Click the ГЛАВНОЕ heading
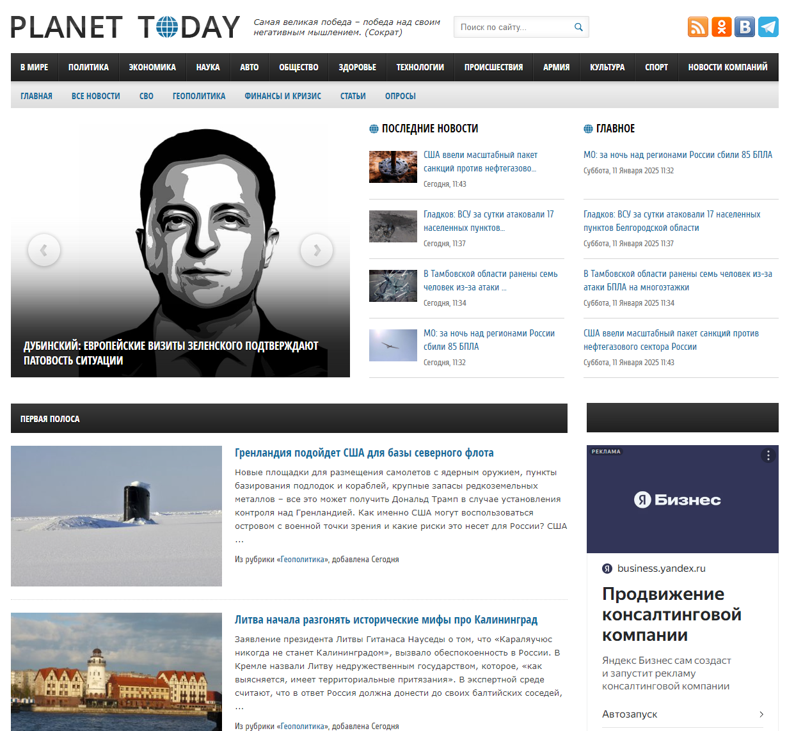 pyautogui.click(x=616, y=129)
